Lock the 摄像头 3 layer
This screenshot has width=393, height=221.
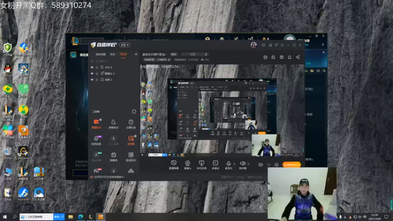pos(97,73)
